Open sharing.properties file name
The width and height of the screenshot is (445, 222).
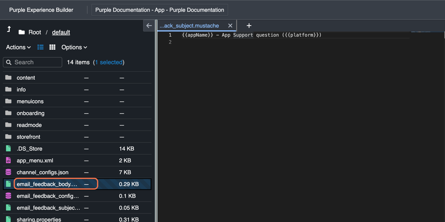39,219
